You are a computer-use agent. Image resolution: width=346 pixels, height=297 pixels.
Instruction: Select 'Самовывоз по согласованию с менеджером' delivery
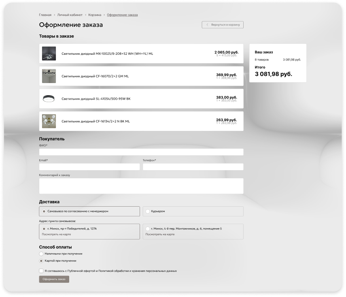[44, 211]
